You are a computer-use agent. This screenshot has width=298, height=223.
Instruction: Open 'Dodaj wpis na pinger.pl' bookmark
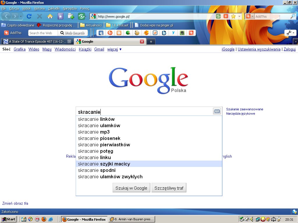154,25
